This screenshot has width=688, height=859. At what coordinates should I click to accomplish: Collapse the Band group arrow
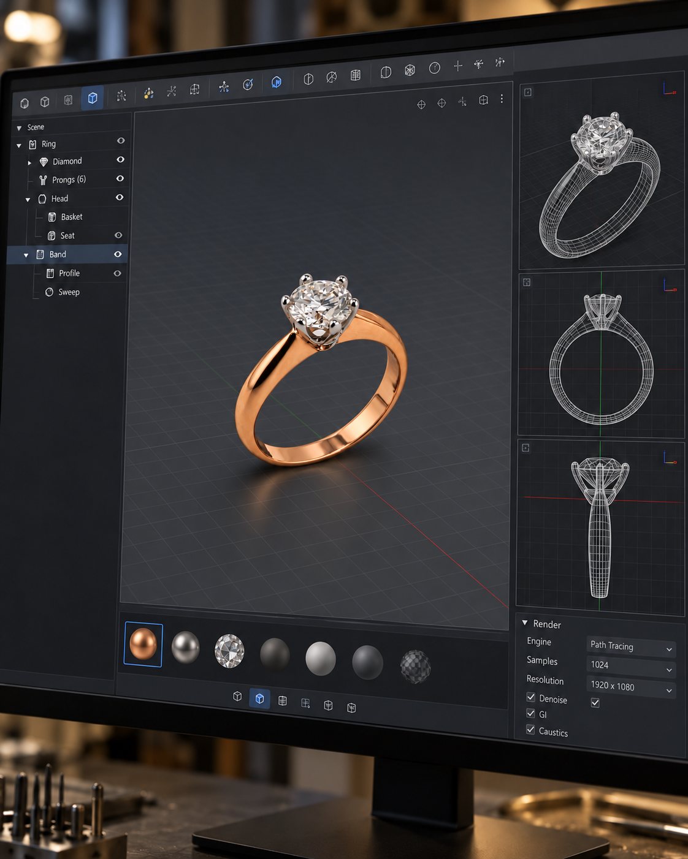click(x=26, y=255)
